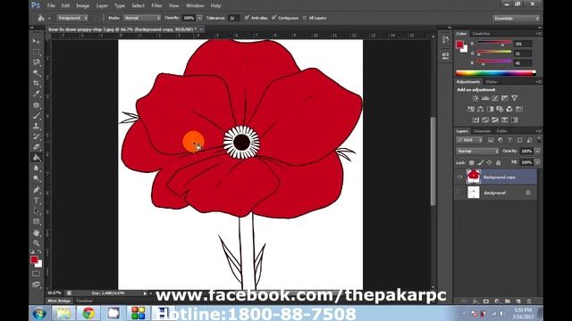Image resolution: width=572 pixels, height=321 pixels.
Task: Click the toolbox foreground color swatch
Action: click(x=34, y=259)
